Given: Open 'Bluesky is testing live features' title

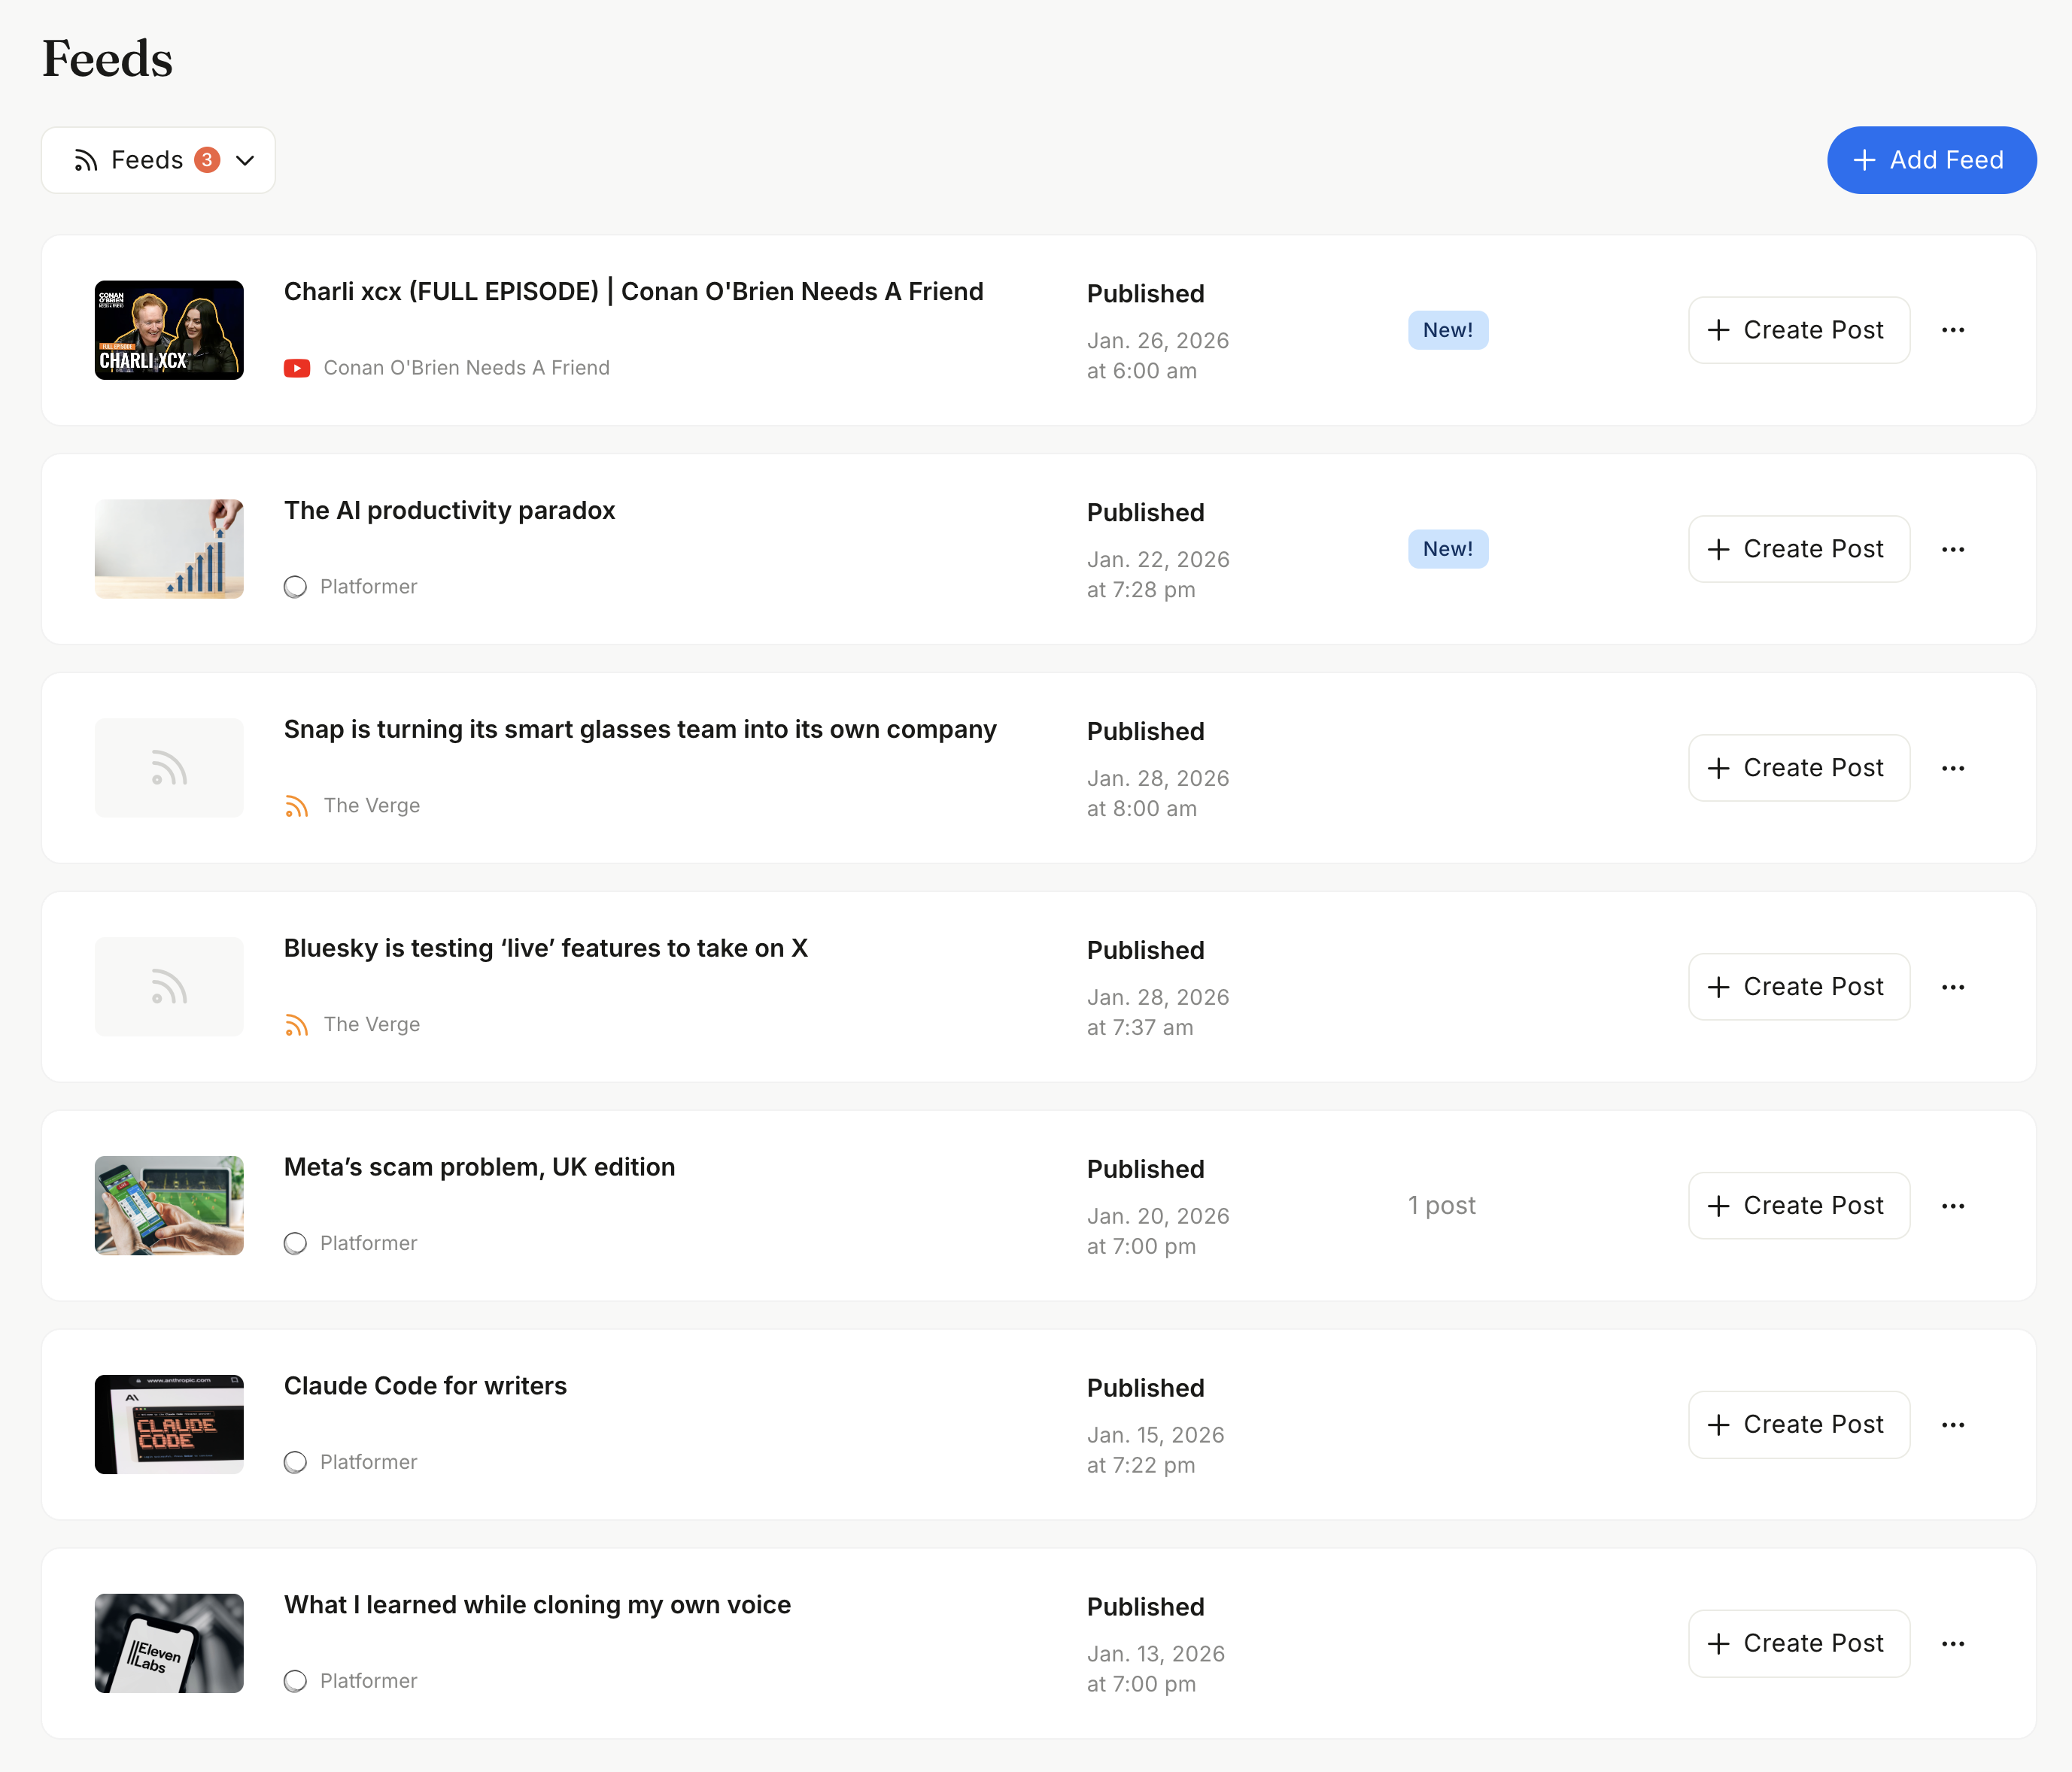Looking at the screenshot, I should click(x=545, y=948).
